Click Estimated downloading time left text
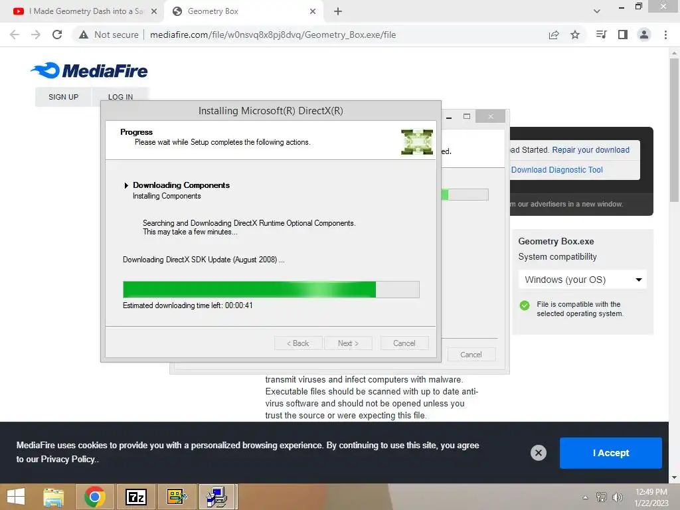The width and height of the screenshot is (680, 510). click(x=187, y=305)
